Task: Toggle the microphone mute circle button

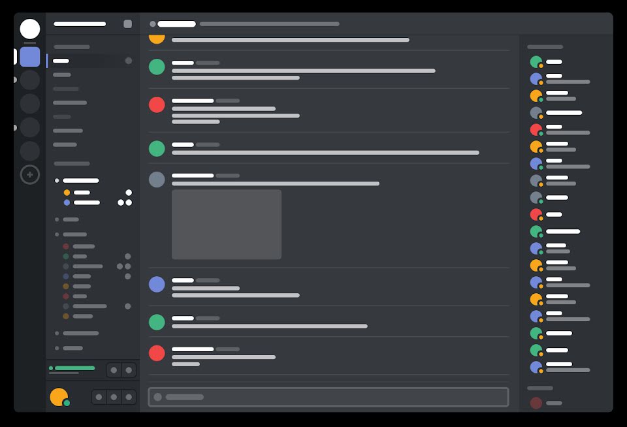Action: (99, 397)
